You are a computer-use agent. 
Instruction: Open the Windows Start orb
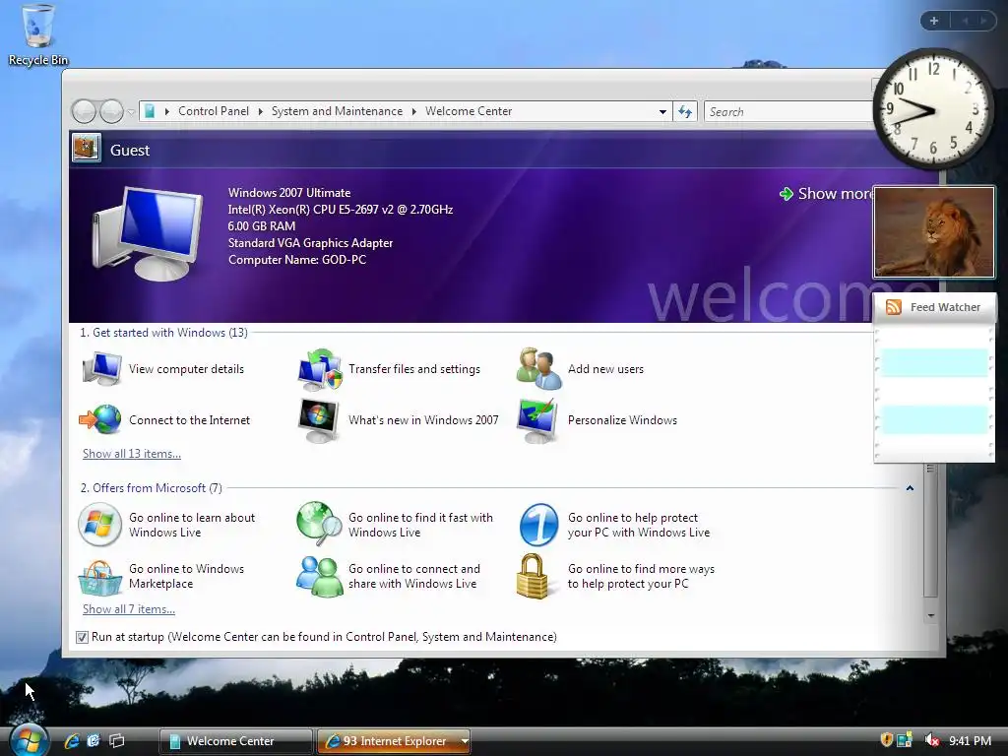[x=28, y=740]
